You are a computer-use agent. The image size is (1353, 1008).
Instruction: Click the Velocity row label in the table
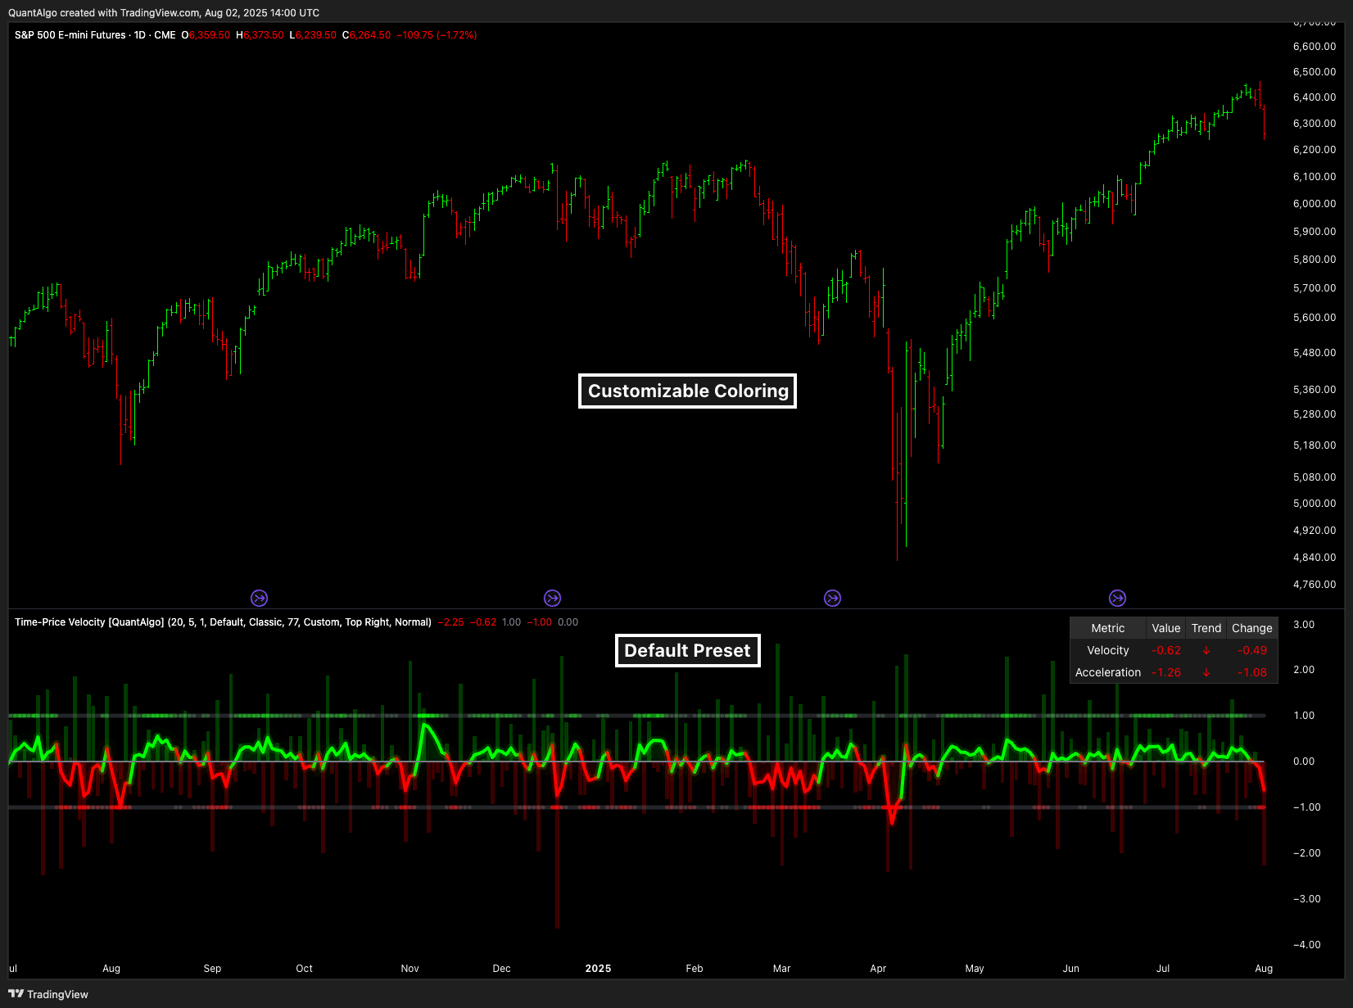tap(1108, 650)
